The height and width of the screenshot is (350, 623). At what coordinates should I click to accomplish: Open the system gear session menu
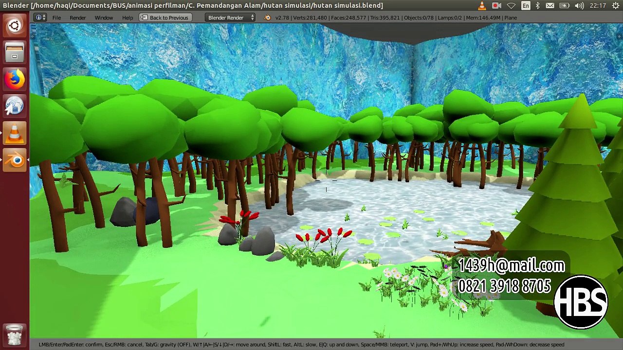[616, 5]
